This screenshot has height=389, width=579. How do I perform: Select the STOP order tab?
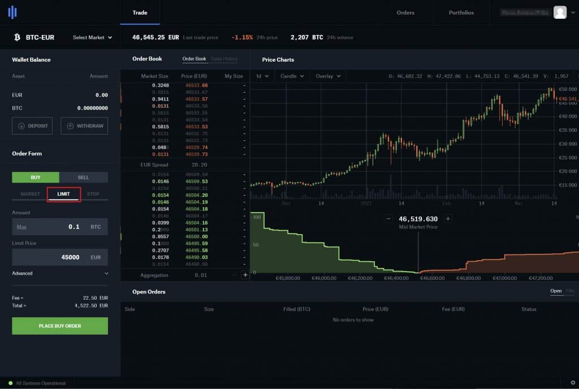93,194
